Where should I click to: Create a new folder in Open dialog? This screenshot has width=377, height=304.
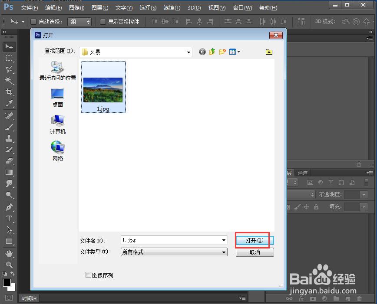click(222, 52)
